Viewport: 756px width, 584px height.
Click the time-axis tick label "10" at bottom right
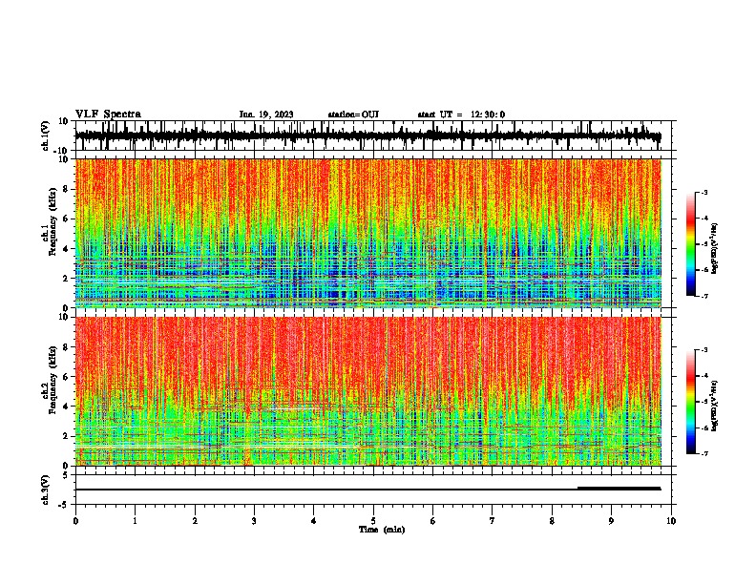pos(671,521)
